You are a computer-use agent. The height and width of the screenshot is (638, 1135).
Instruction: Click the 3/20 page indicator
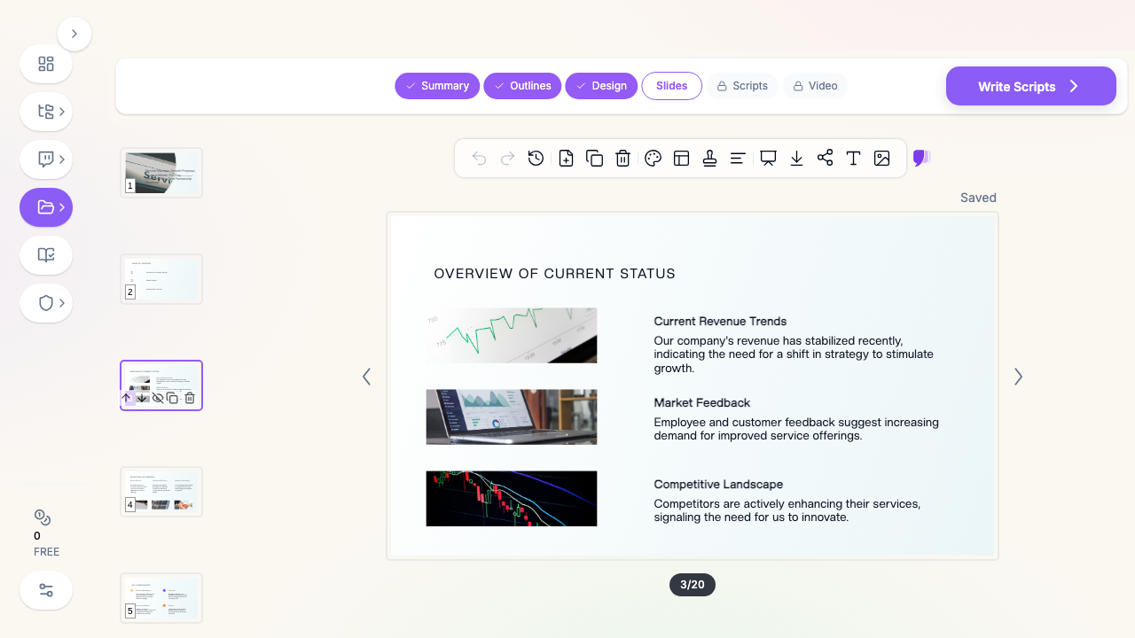(x=693, y=585)
